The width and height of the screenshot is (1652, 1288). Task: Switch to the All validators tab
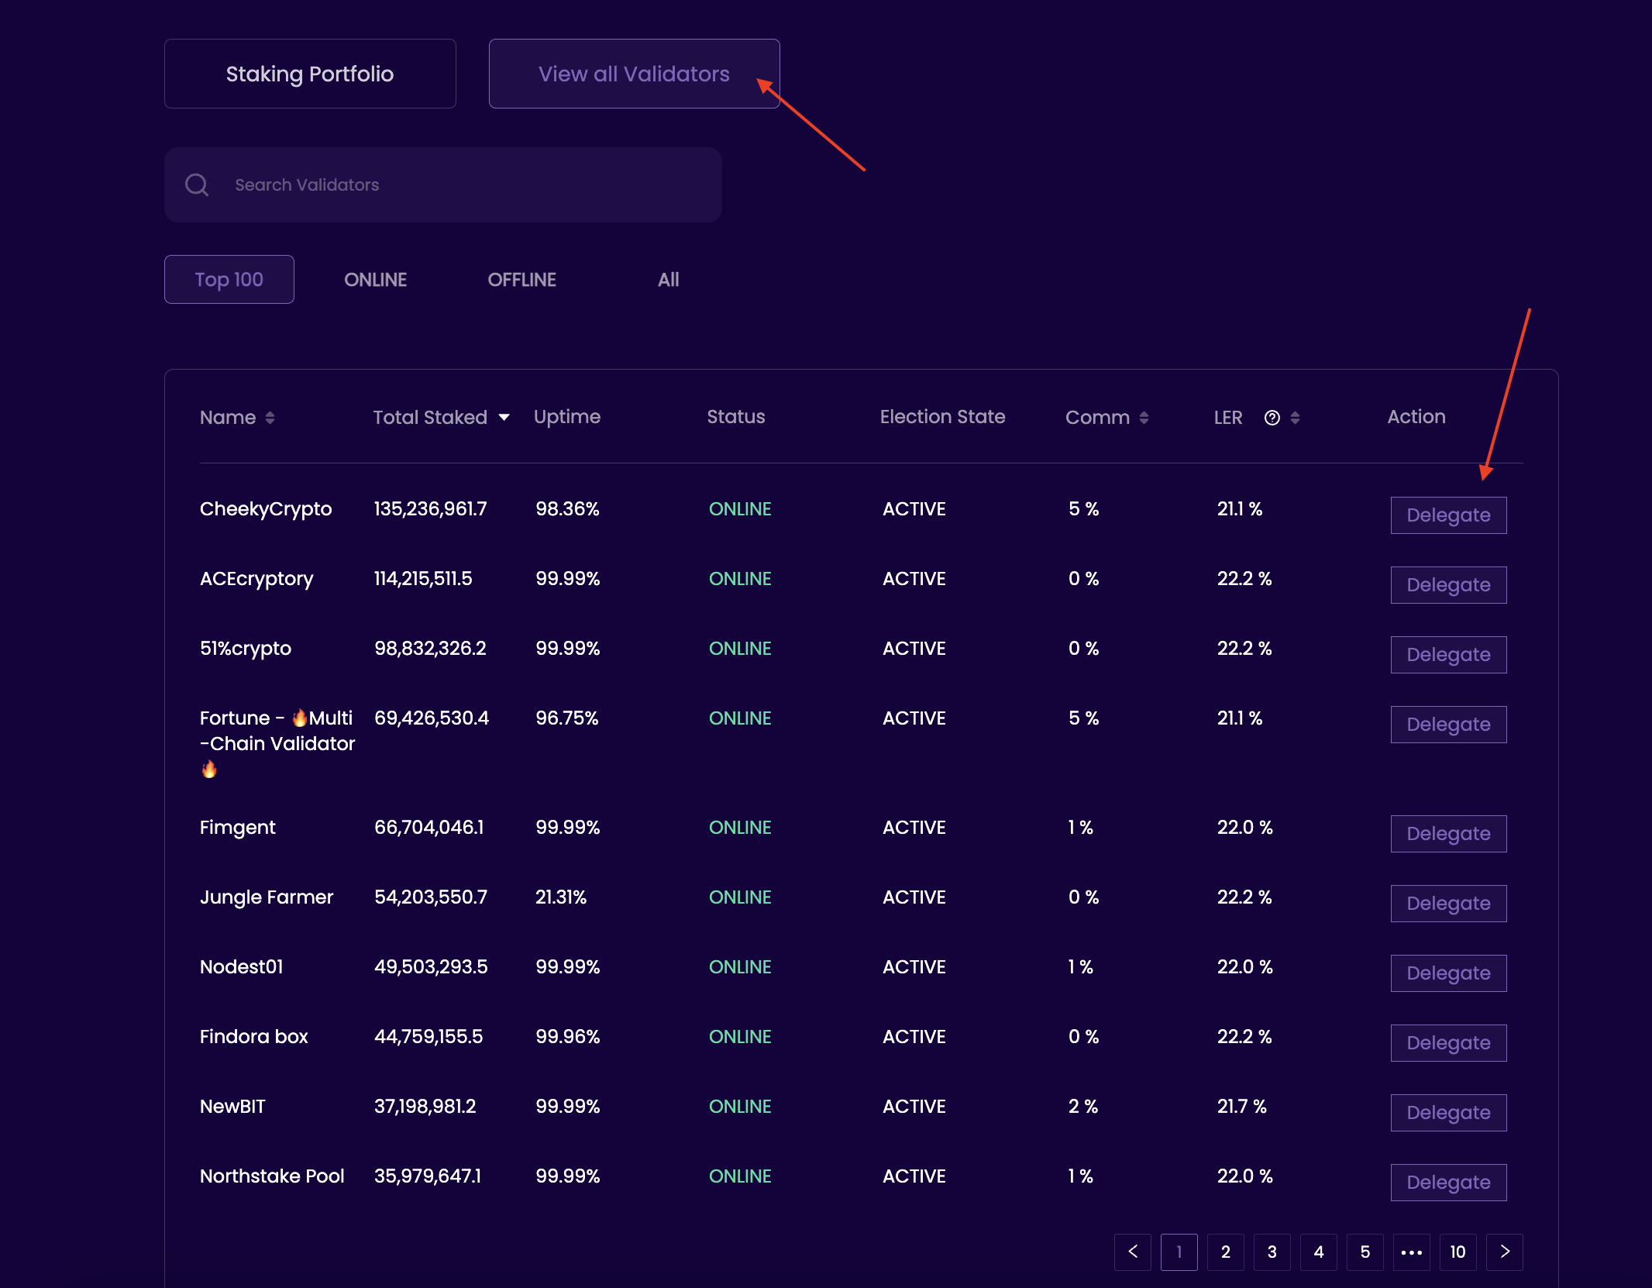pyautogui.click(x=668, y=280)
